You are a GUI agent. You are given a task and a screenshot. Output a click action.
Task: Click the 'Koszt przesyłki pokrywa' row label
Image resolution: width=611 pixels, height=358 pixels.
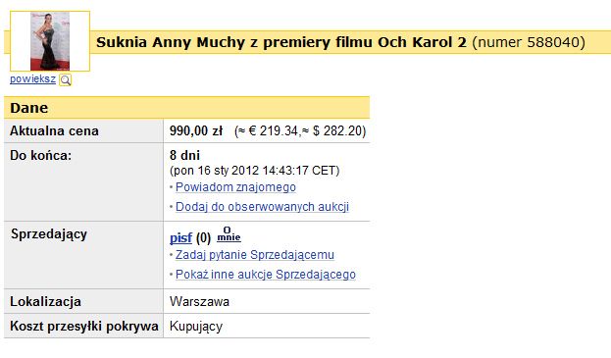pyautogui.click(x=84, y=326)
